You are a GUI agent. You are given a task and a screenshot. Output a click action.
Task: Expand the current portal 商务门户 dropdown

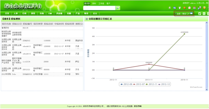(184, 14)
